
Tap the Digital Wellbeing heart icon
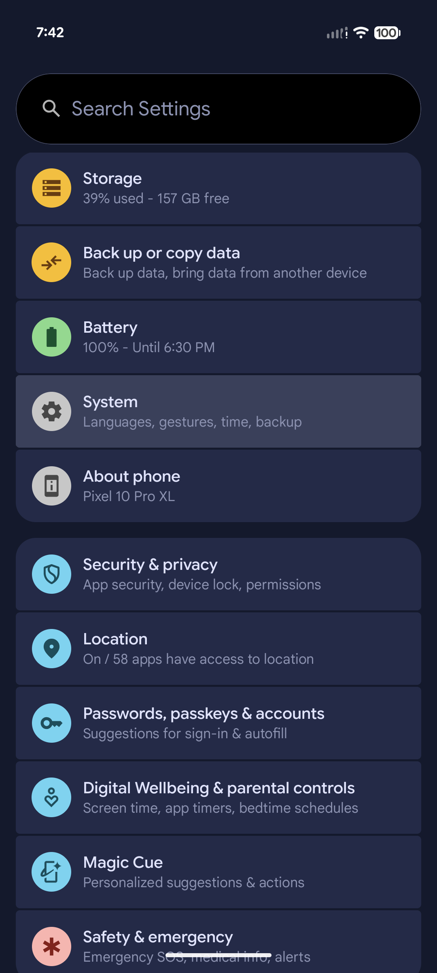(51, 798)
